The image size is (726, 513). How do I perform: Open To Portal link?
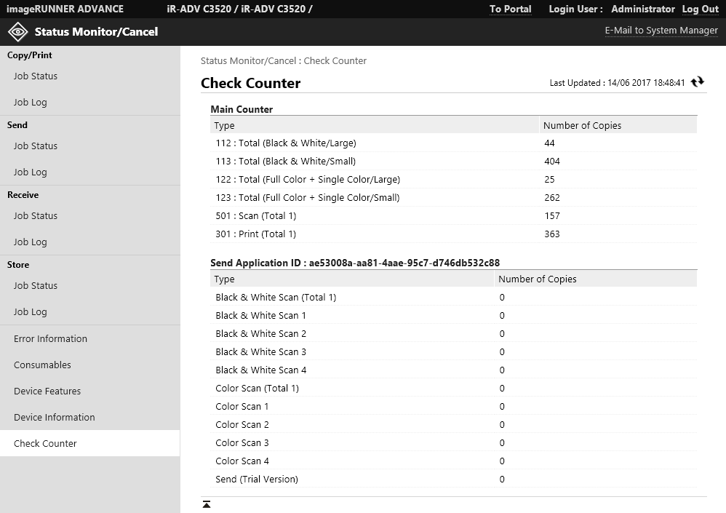point(510,9)
